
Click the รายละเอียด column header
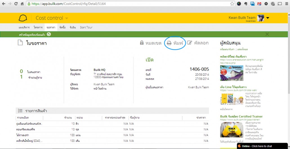(23, 118)
